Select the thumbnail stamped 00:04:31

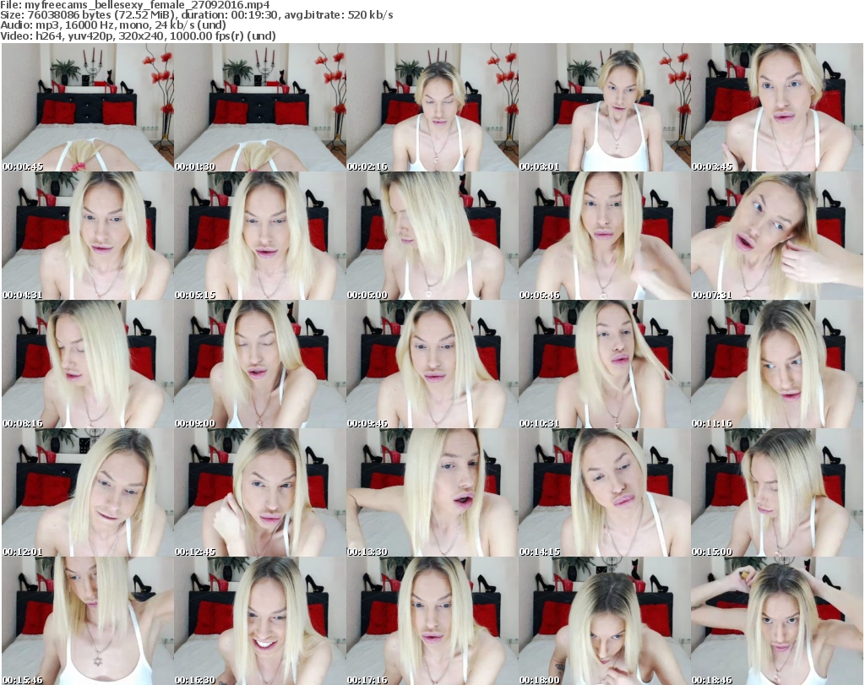point(88,236)
